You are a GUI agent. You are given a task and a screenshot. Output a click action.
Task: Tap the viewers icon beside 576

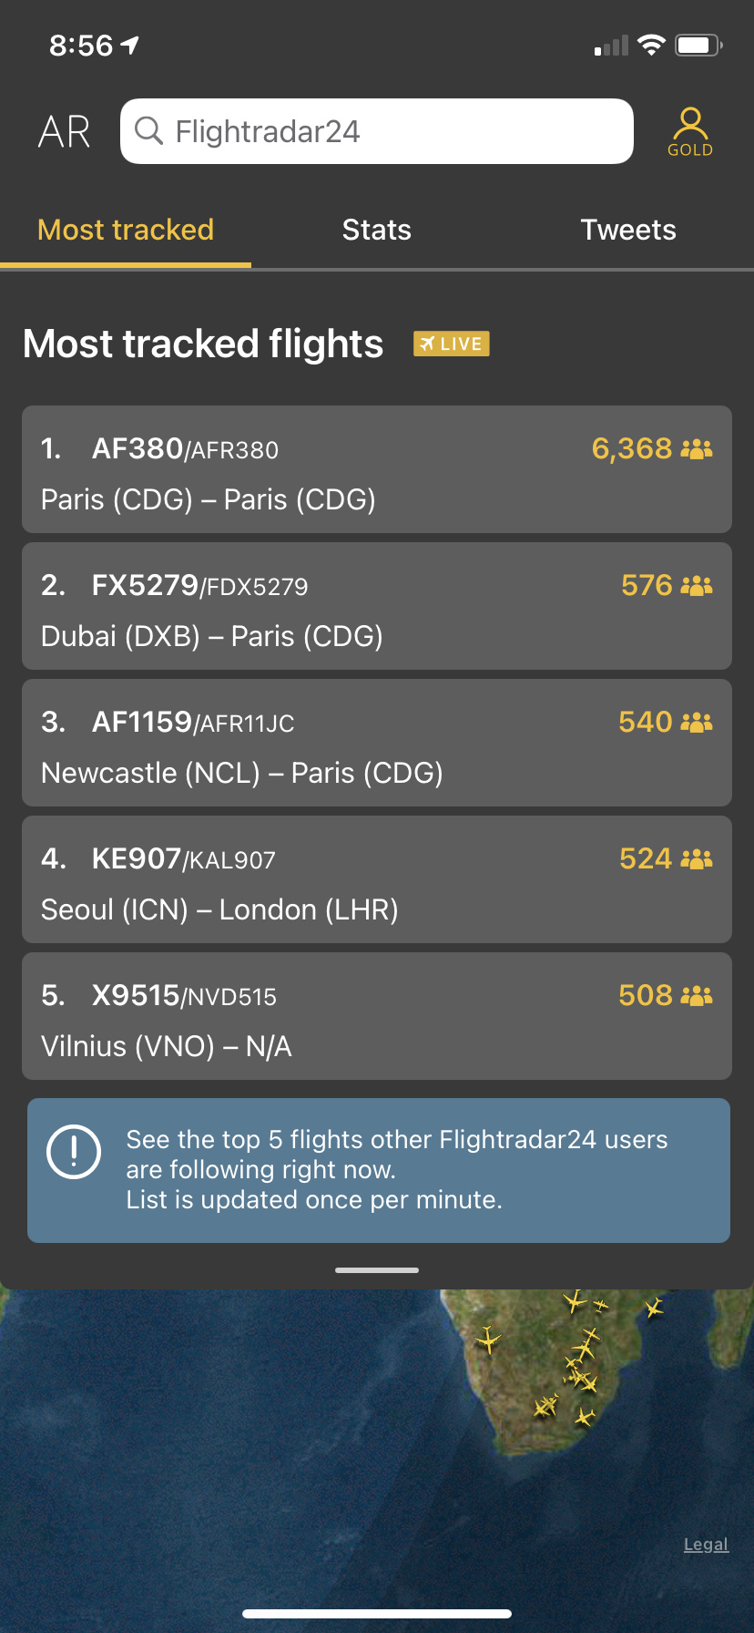697,585
